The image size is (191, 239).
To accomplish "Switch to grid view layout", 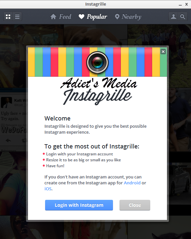I will pos(8,16).
